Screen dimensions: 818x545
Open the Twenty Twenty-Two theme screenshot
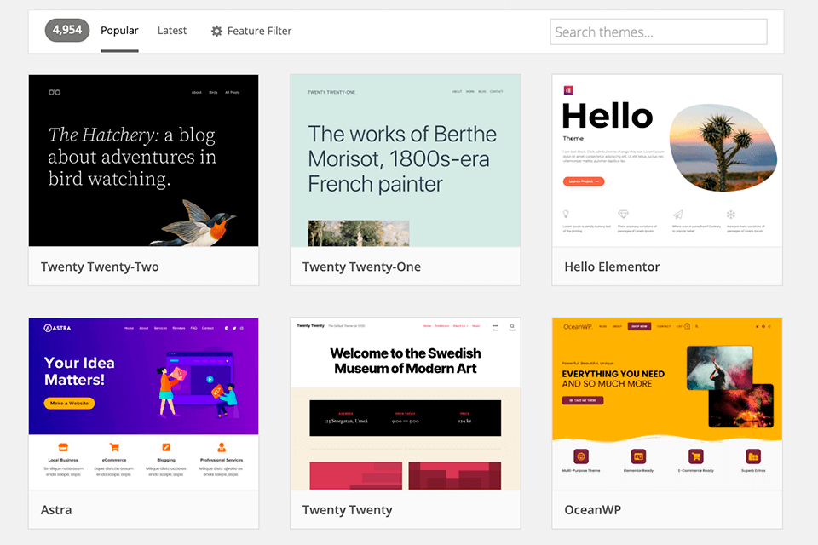click(x=143, y=160)
